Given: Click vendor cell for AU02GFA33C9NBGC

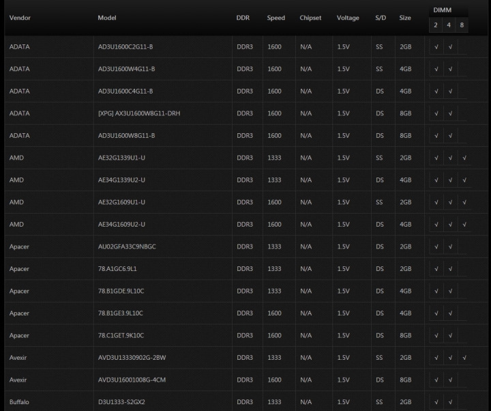Looking at the screenshot, I should [x=19, y=246].
